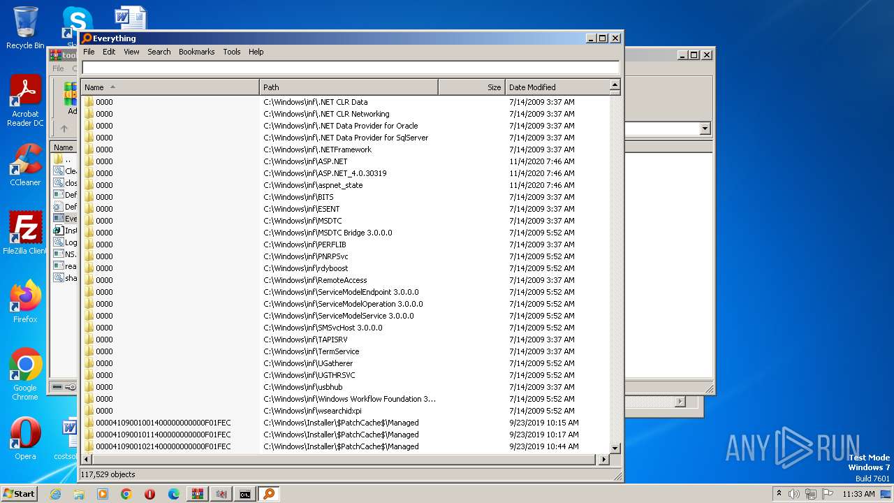
Task: Click WinRAR up one level arrow
Action: (x=64, y=129)
